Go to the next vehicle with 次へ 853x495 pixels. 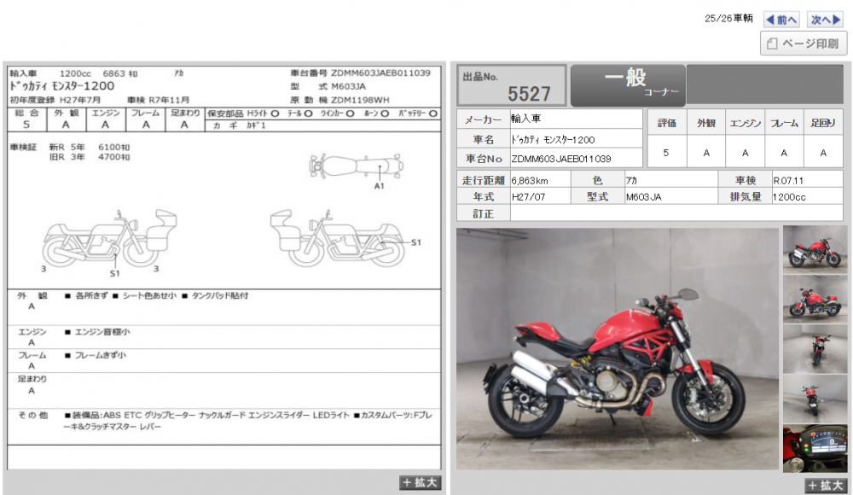pos(825,20)
